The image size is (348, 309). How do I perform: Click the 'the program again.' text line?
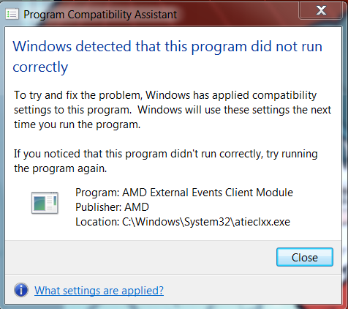[x=61, y=168]
